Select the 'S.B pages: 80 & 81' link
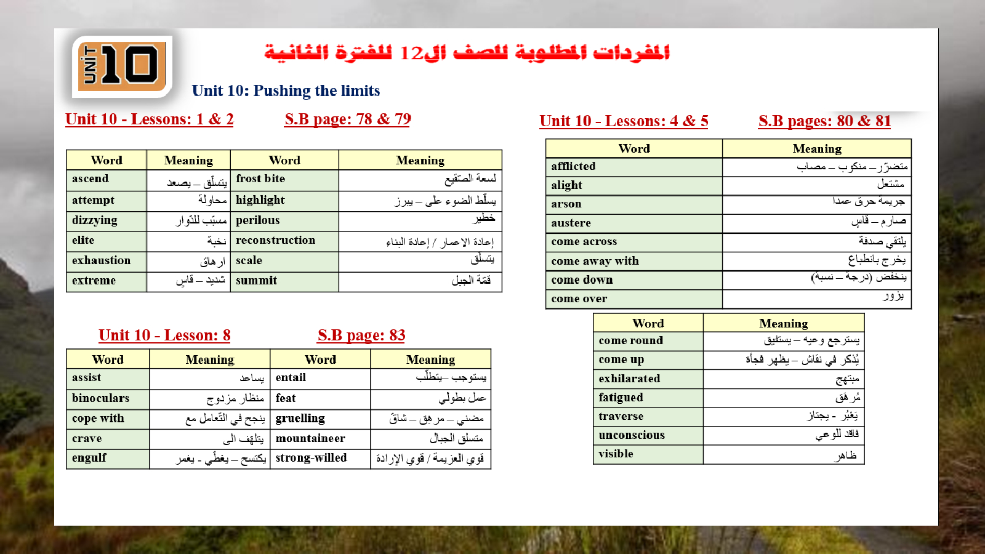Image resolution: width=985 pixels, height=554 pixels. point(824,121)
